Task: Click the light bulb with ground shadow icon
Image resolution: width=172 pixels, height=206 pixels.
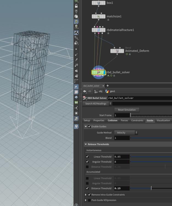Action: [76, 27]
